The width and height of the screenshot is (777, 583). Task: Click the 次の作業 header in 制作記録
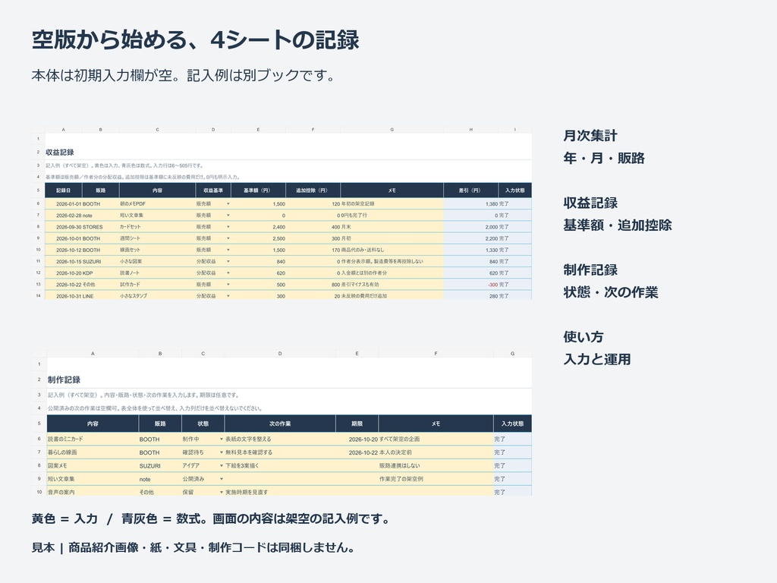click(x=280, y=424)
